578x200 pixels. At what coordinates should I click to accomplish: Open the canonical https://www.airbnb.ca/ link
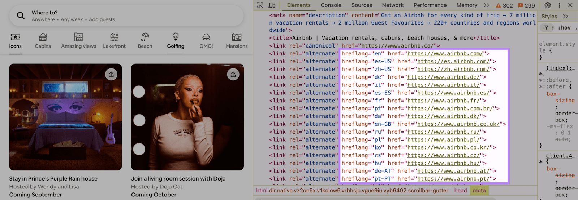[397, 46]
